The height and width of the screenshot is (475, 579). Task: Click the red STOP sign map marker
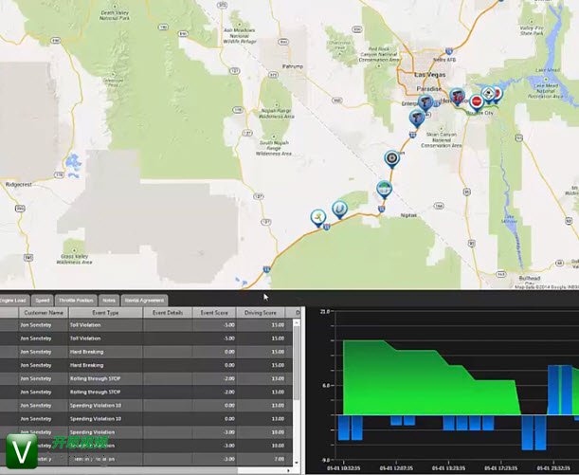[x=477, y=102]
